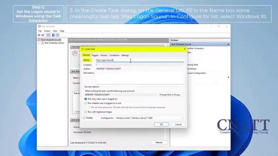Viewport: 278px width, 156px height.
Task: Click the user account DESKTOP field in Security options
Action: [x=121, y=95]
